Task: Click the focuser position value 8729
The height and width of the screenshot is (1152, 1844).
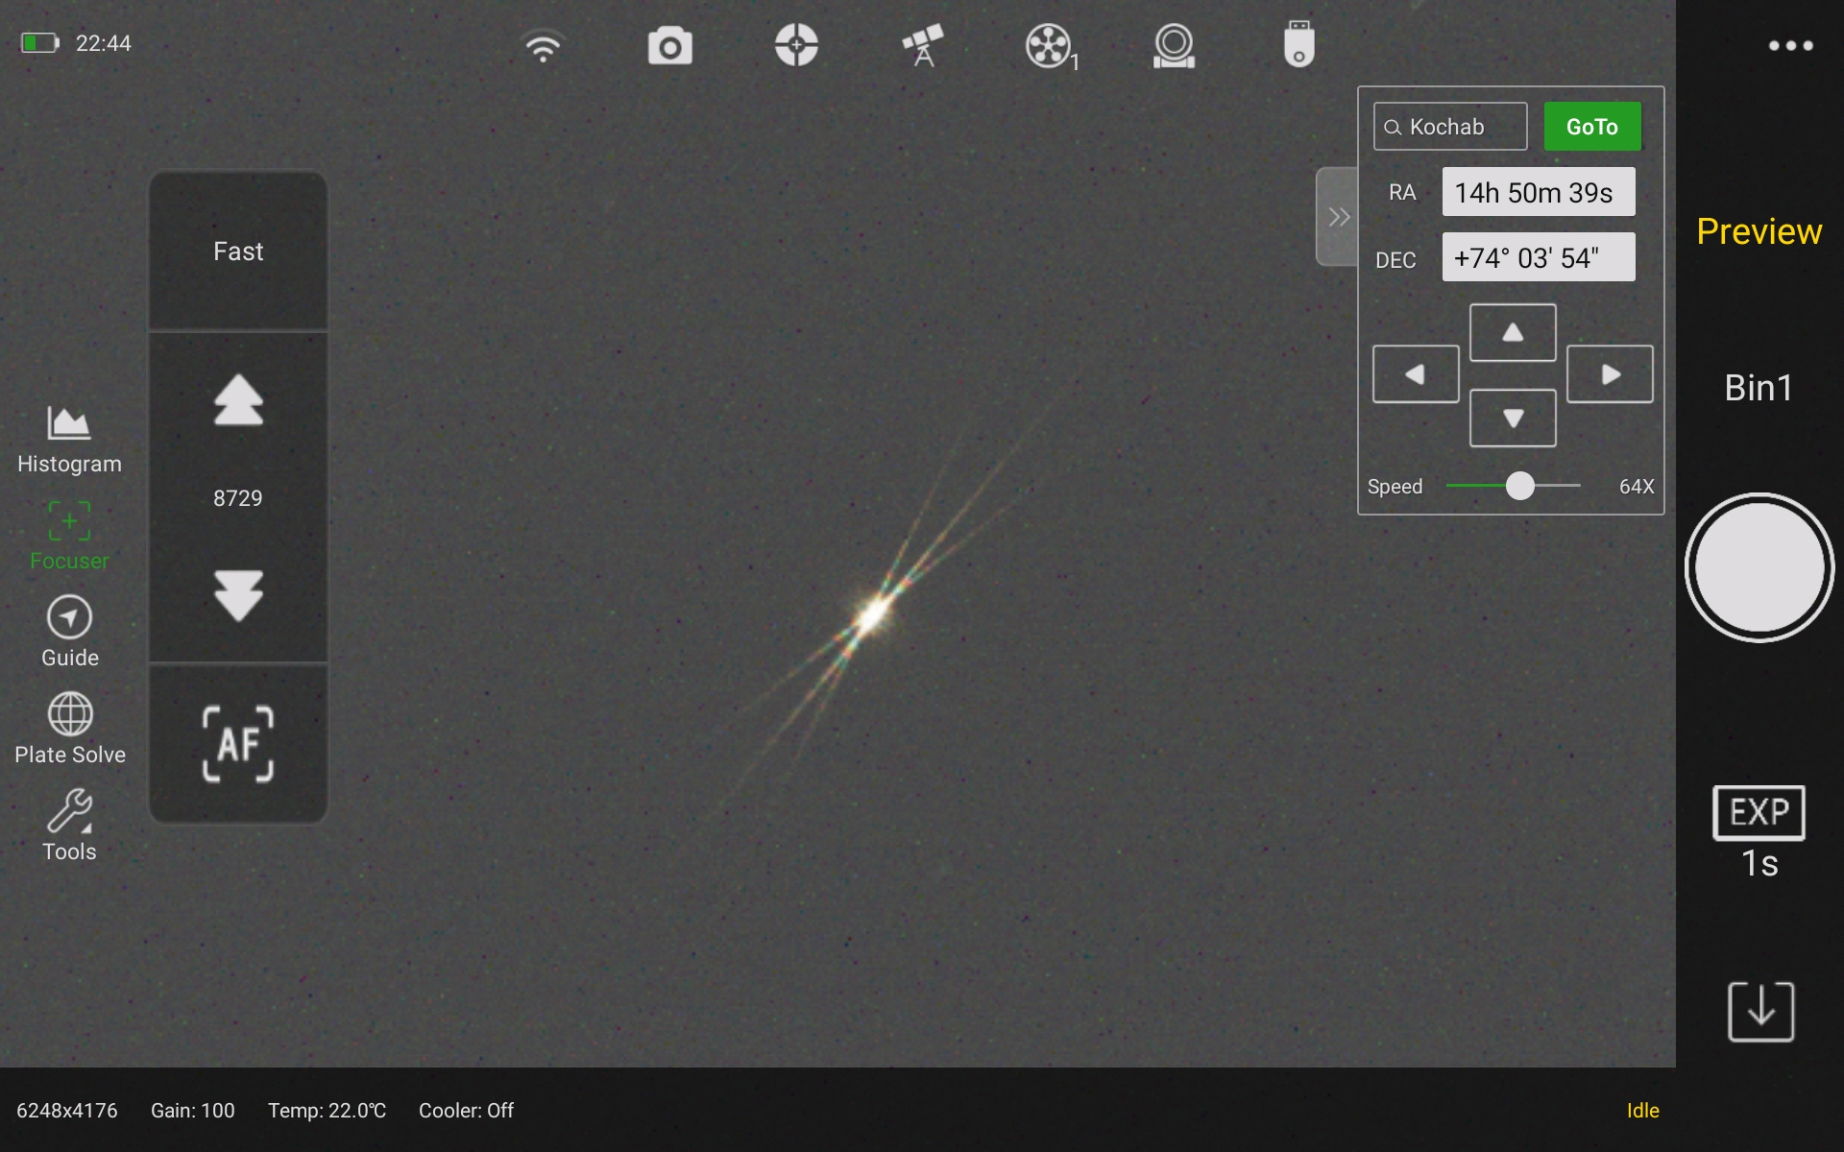Action: [237, 498]
